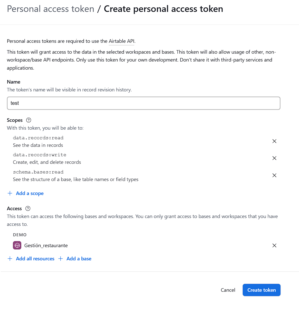The image size is (299, 311).
Task: Open the Airtable API documentation link
Action: pos(121,41)
